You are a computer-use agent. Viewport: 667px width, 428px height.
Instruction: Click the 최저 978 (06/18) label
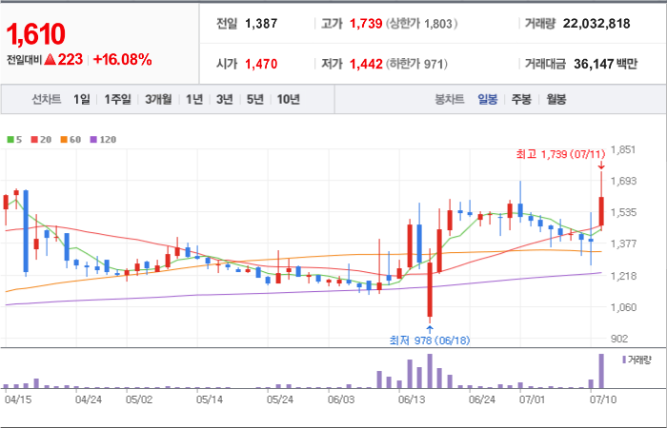[x=430, y=340]
